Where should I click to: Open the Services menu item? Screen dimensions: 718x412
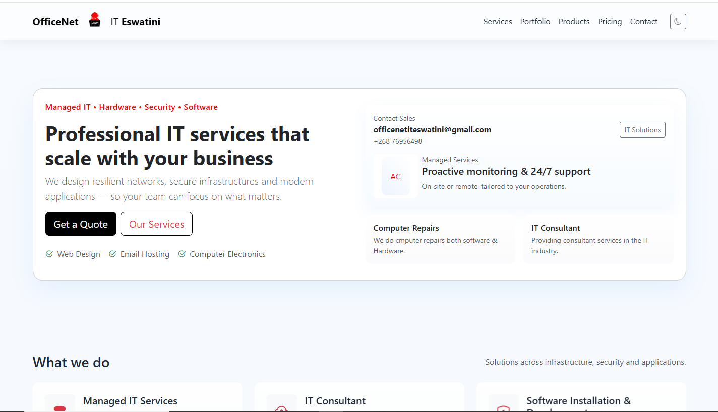coord(498,21)
